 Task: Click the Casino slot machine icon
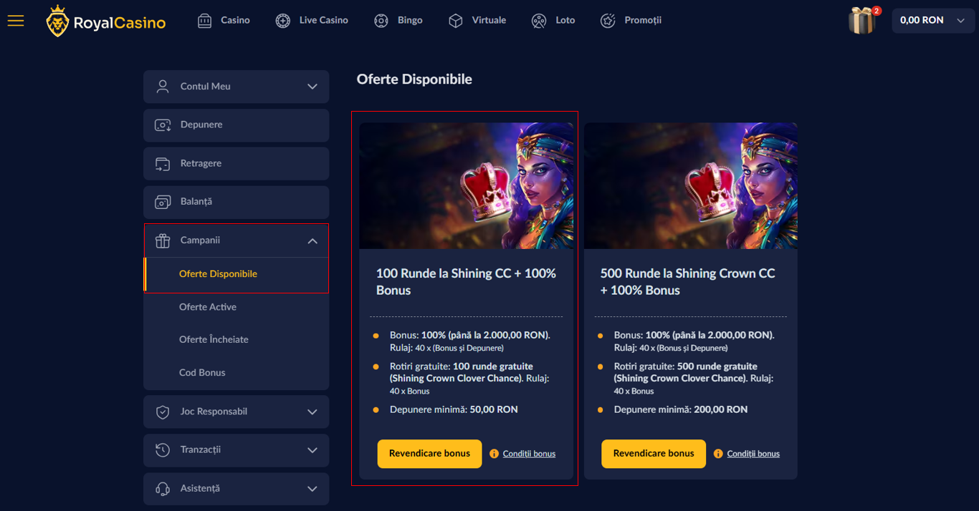(x=205, y=21)
